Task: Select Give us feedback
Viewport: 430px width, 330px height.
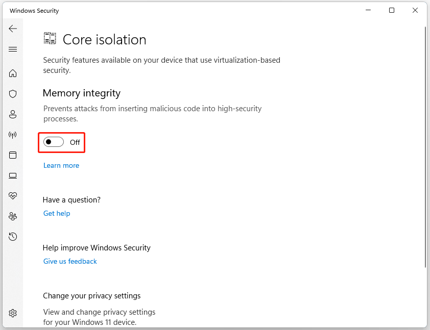Action: coord(70,261)
